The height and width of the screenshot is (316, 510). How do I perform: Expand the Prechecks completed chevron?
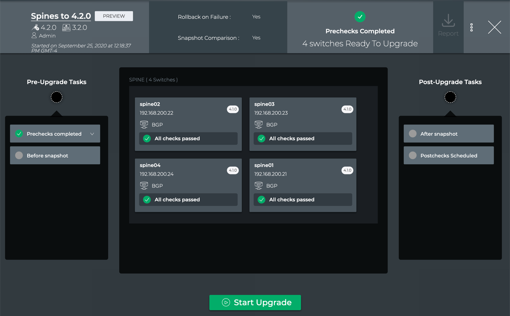[92, 134]
